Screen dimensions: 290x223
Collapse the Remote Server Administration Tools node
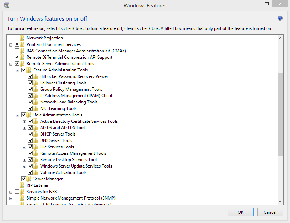[x=11, y=64]
